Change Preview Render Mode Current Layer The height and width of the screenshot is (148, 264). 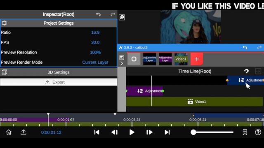[95, 62]
